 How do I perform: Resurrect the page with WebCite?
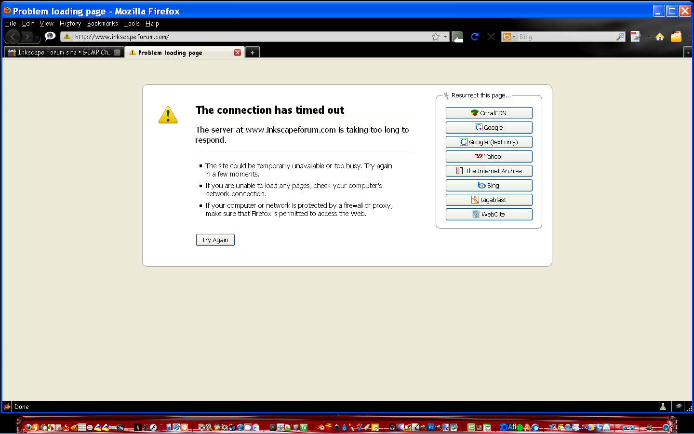pyautogui.click(x=489, y=214)
